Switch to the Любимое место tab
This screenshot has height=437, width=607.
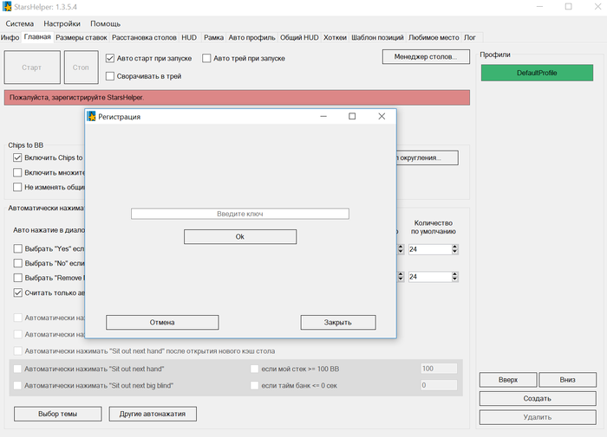coord(434,37)
